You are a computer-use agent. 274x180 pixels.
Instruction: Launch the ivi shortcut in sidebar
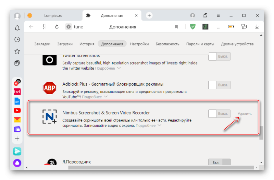point(17,92)
